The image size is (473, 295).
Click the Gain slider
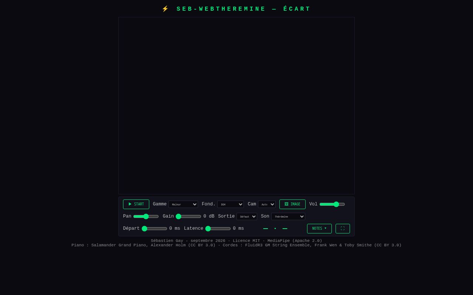(x=188, y=216)
